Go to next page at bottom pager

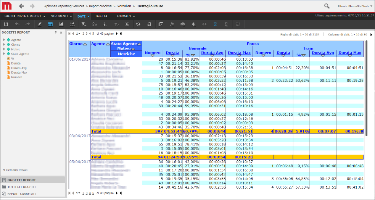117,193
